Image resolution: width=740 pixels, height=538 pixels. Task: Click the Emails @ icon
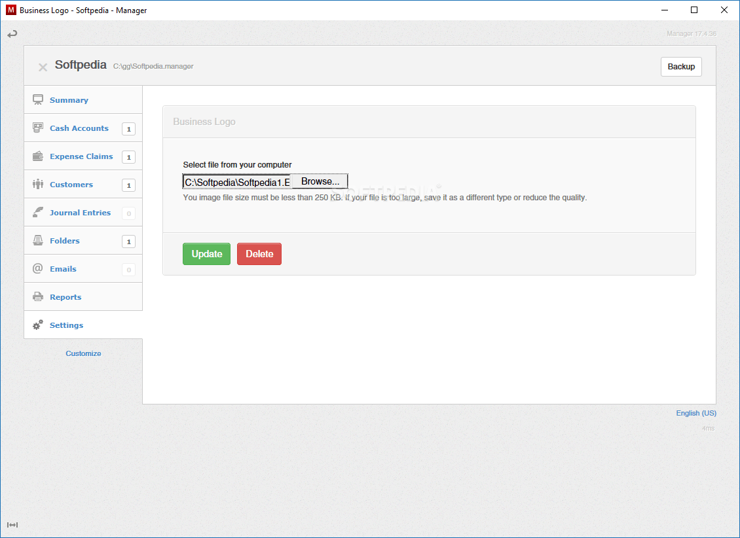[x=38, y=269]
